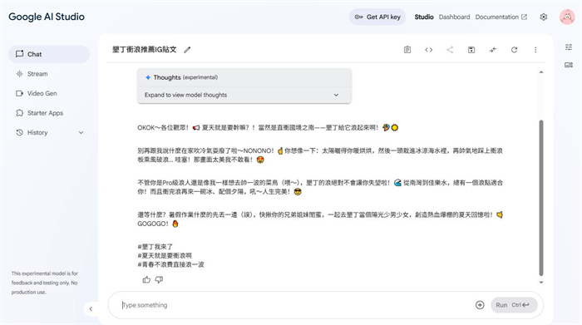Click the Thoughts (experimental) header
The image size is (582, 325).
coord(244,77)
